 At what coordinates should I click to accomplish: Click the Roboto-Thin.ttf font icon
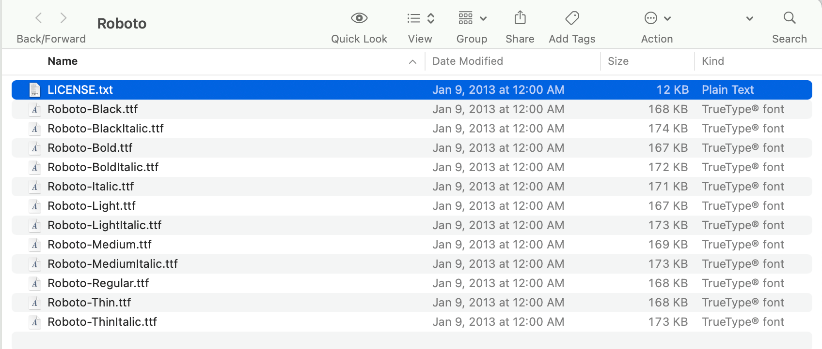pos(35,303)
